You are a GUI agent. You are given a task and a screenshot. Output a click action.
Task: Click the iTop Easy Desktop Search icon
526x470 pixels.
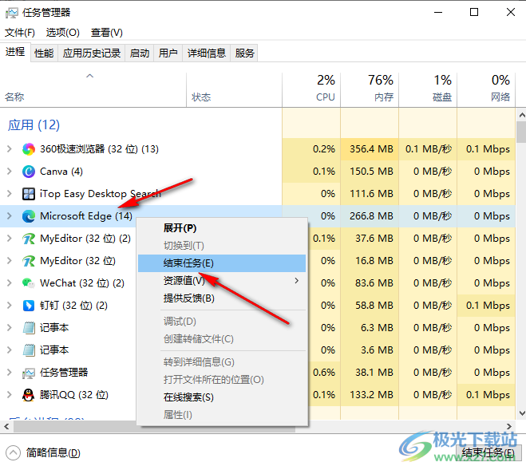pyautogui.click(x=29, y=194)
